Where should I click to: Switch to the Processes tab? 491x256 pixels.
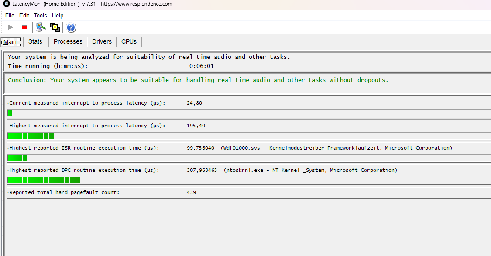click(x=68, y=41)
